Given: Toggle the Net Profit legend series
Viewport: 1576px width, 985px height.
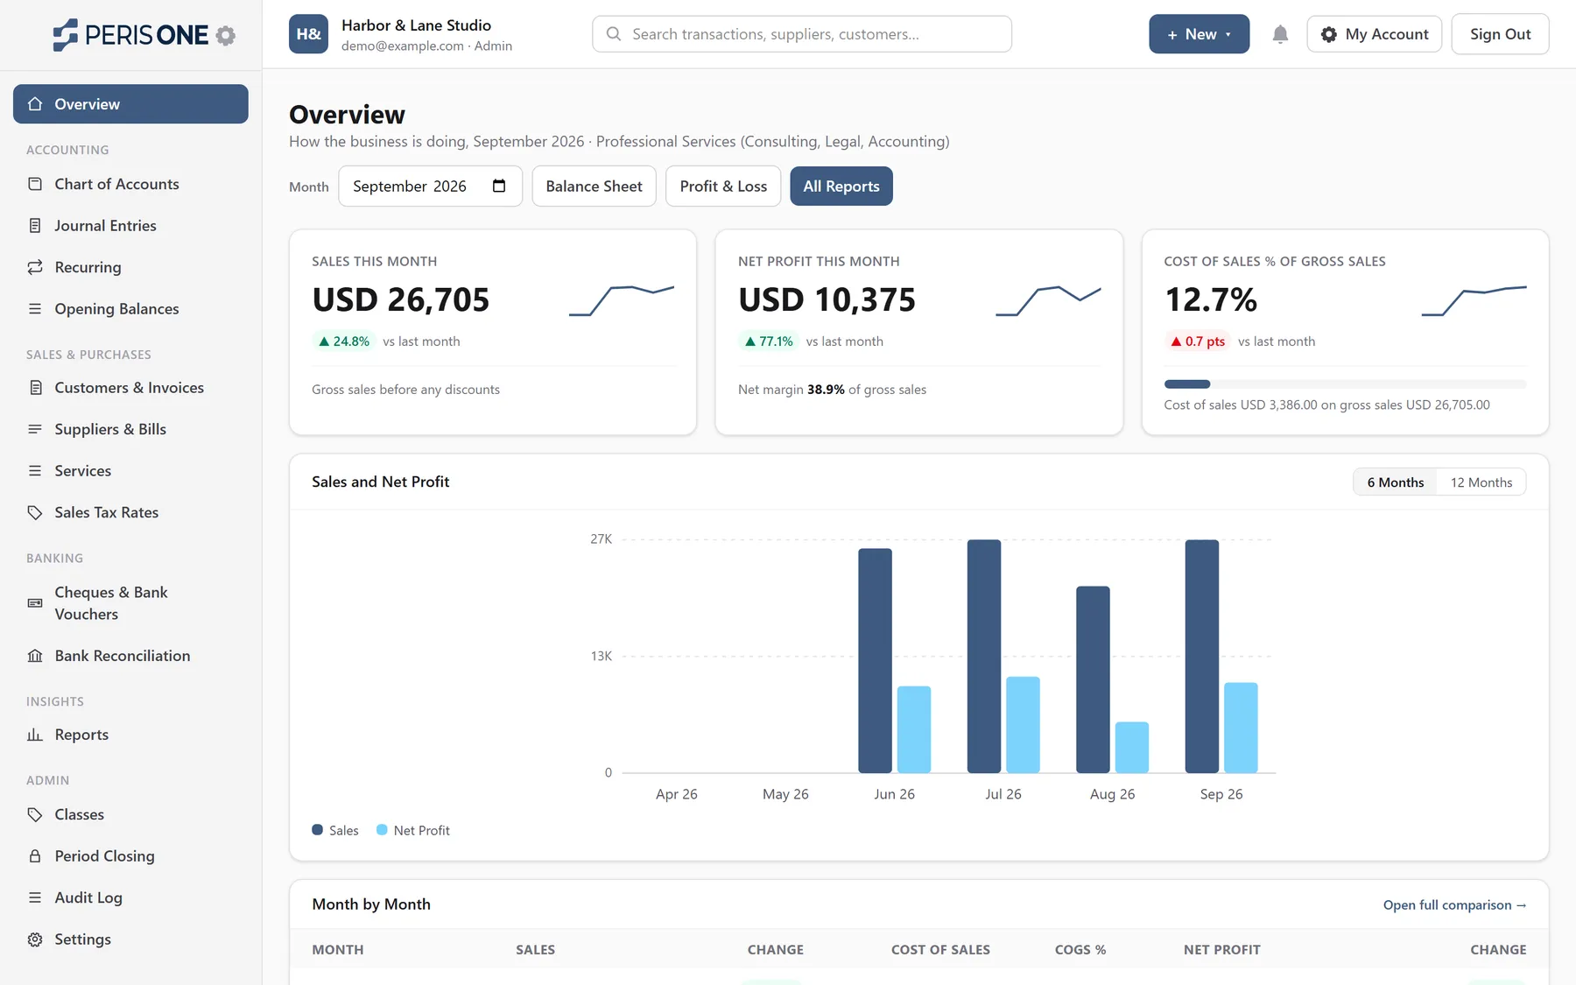Looking at the screenshot, I should click(413, 830).
